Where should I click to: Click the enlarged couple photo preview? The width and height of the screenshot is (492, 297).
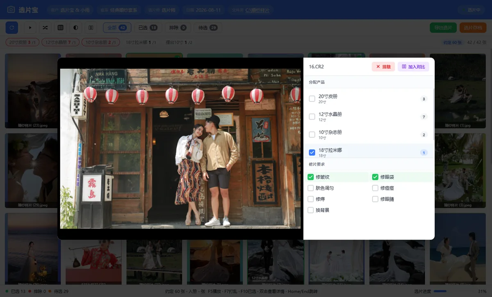pyautogui.click(x=180, y=148)
